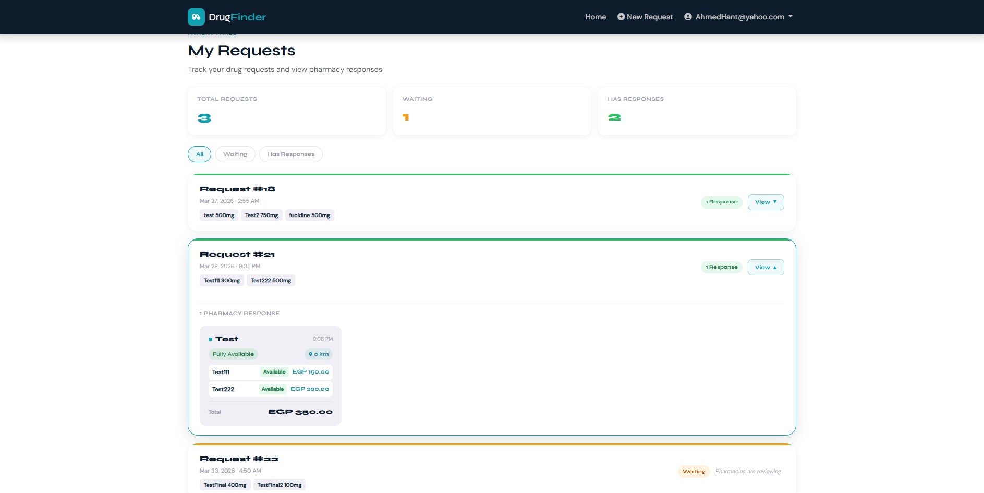The image size is (984, 493).
Task: Click the Waiting badge on Request #22
Action: click(x=694, y=472)
